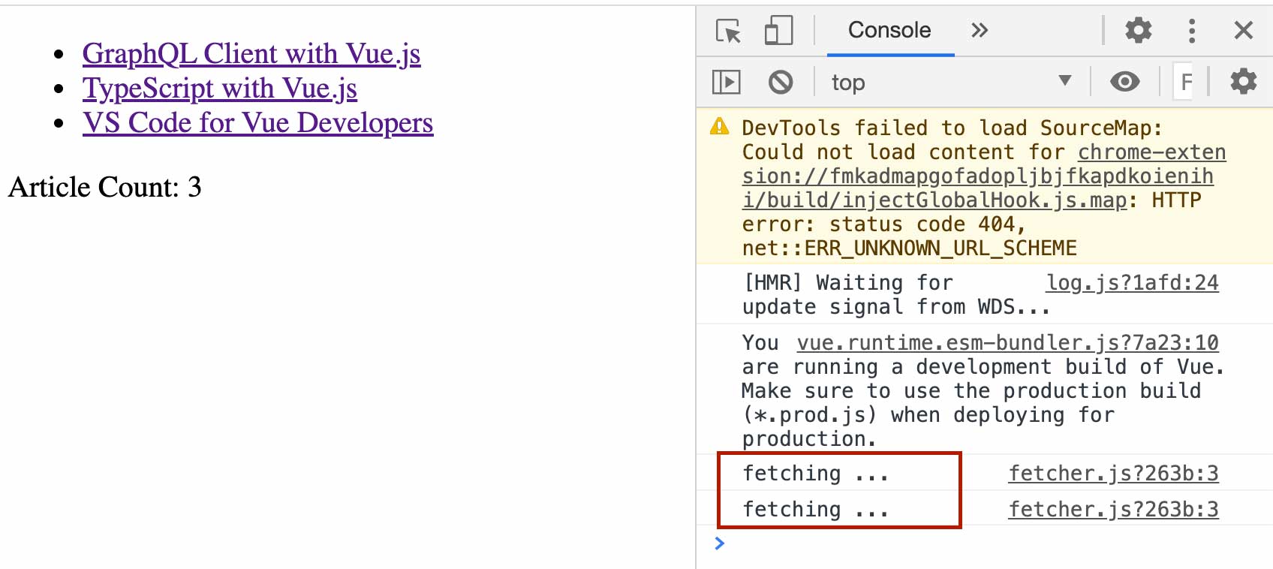
Task: Show more DevTools tabs chevron
Action: coord(980,31)
